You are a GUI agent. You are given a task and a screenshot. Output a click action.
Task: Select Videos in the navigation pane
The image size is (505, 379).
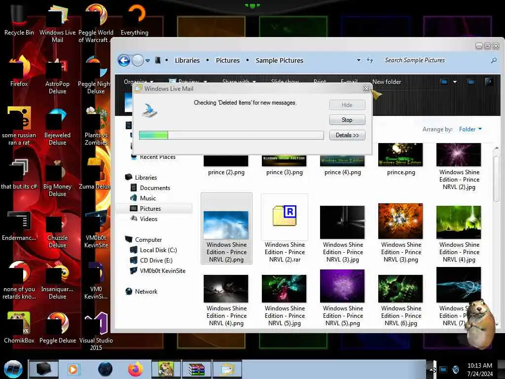coord(148,219)
